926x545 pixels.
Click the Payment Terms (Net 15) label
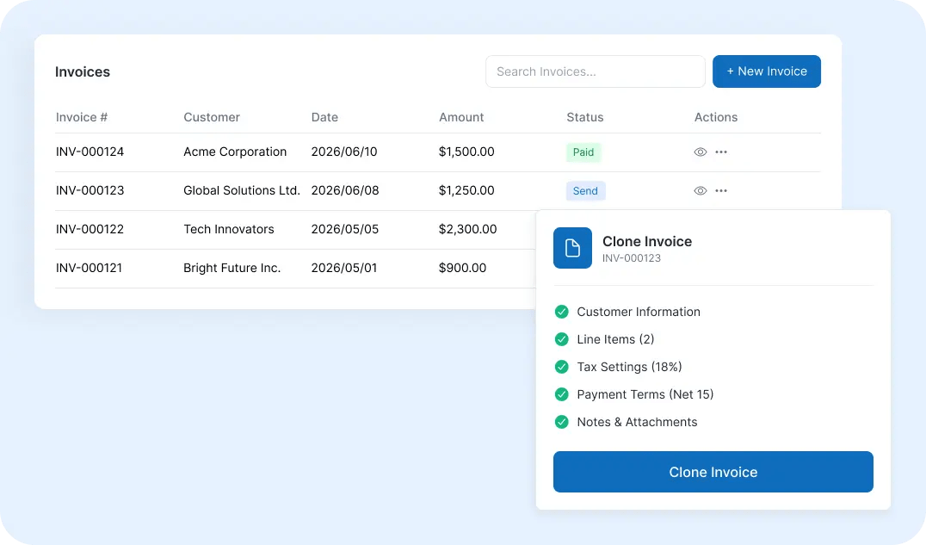[x=645, y=394]
